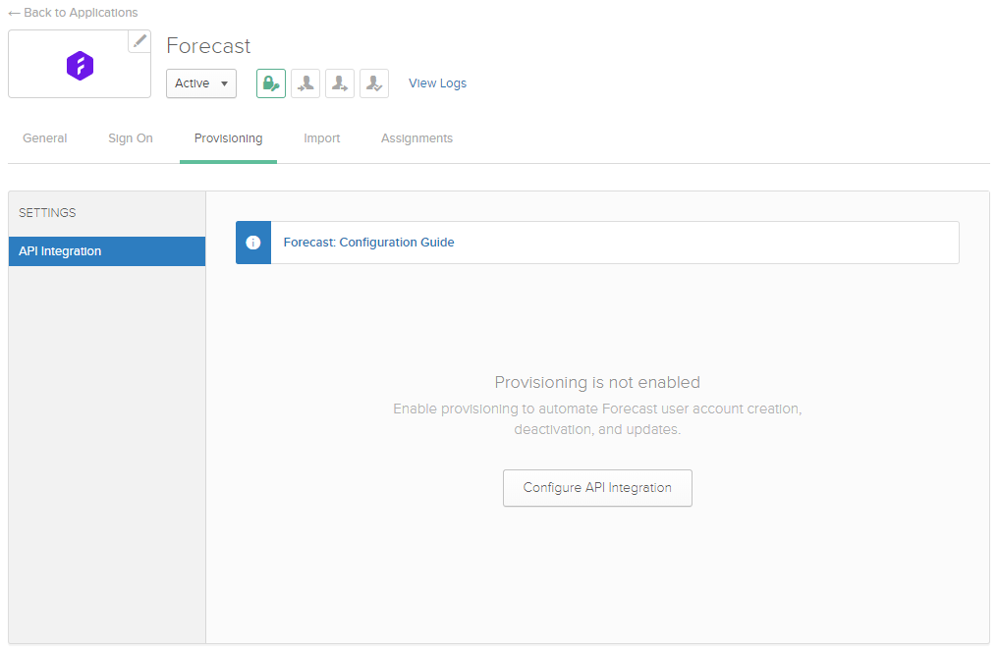Click the green lock sign-on icon
998x654 pixels.
pyautogui.click(x=271, y=83)
